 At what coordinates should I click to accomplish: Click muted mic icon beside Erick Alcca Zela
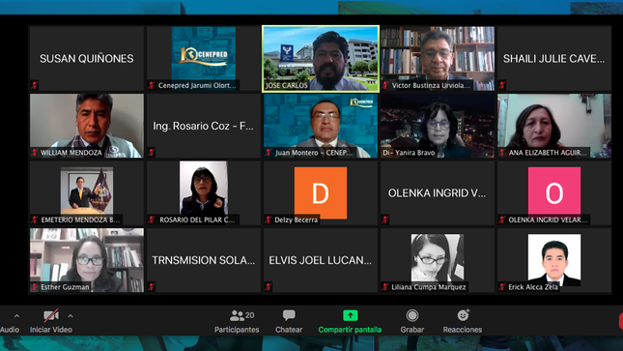(502, 287)
